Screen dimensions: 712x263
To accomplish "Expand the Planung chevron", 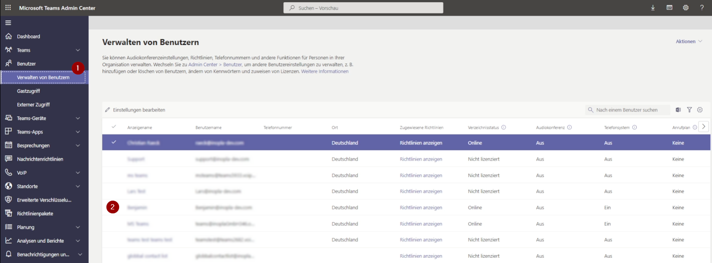I will coord(78,227).
